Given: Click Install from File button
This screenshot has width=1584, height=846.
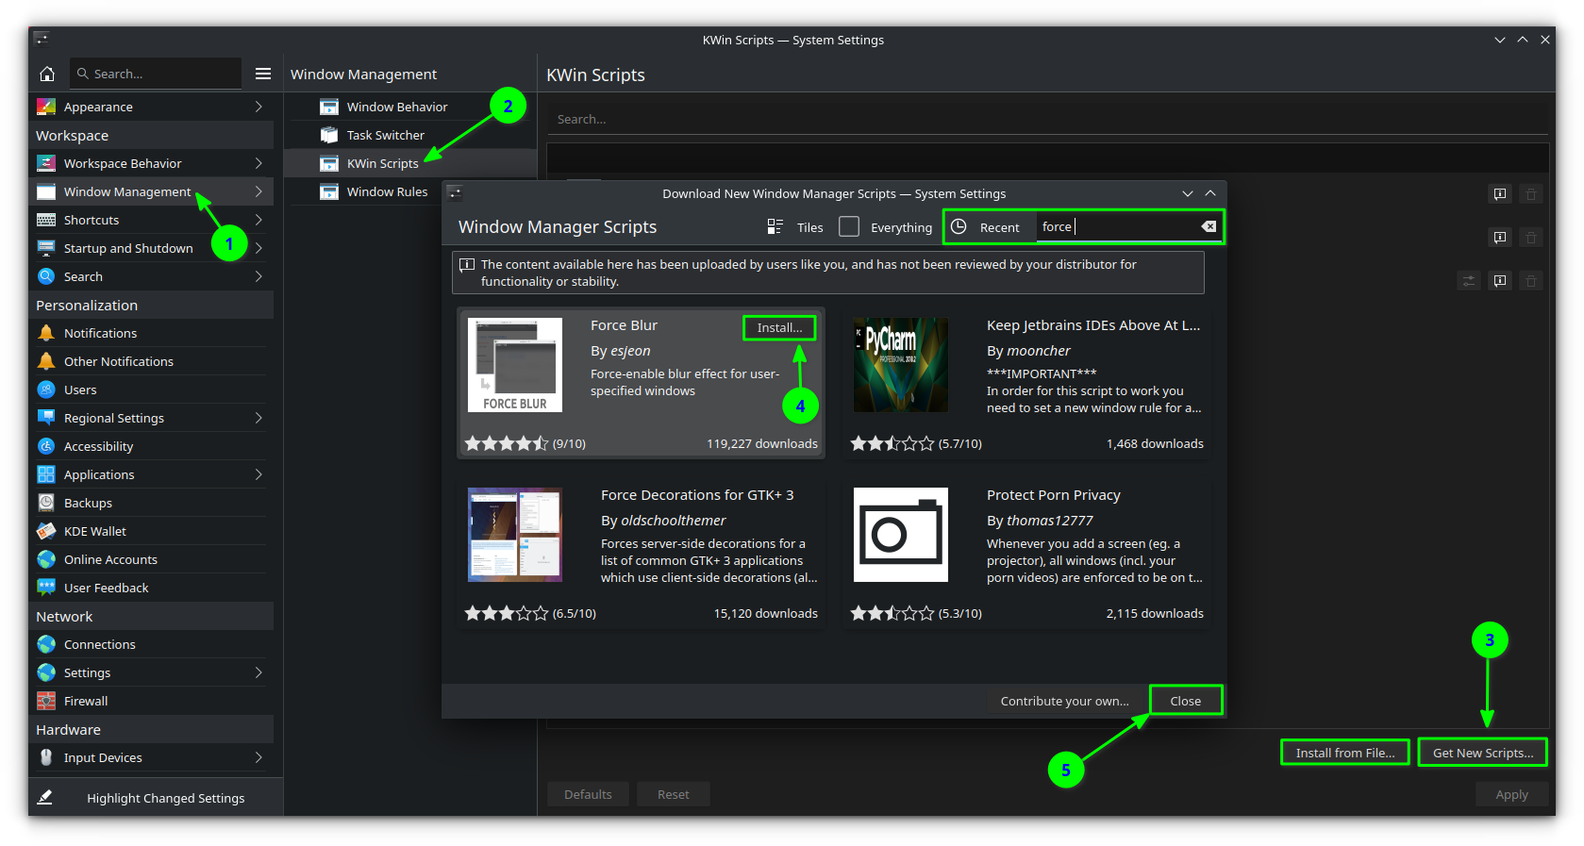Looking at the screenshot, I should click(x=1345, y=753).
